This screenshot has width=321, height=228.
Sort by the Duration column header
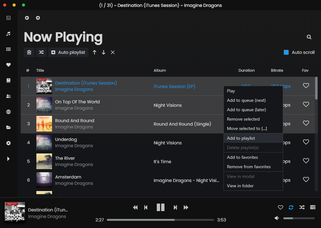coord(246,70)
